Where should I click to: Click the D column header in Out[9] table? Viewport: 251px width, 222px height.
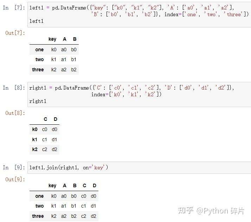(94, 185)
